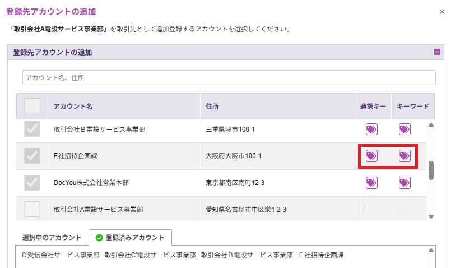Click checkbox for E社招待企画課 row
This screenshot has height=268, width=451.
(x=32, y=156)
